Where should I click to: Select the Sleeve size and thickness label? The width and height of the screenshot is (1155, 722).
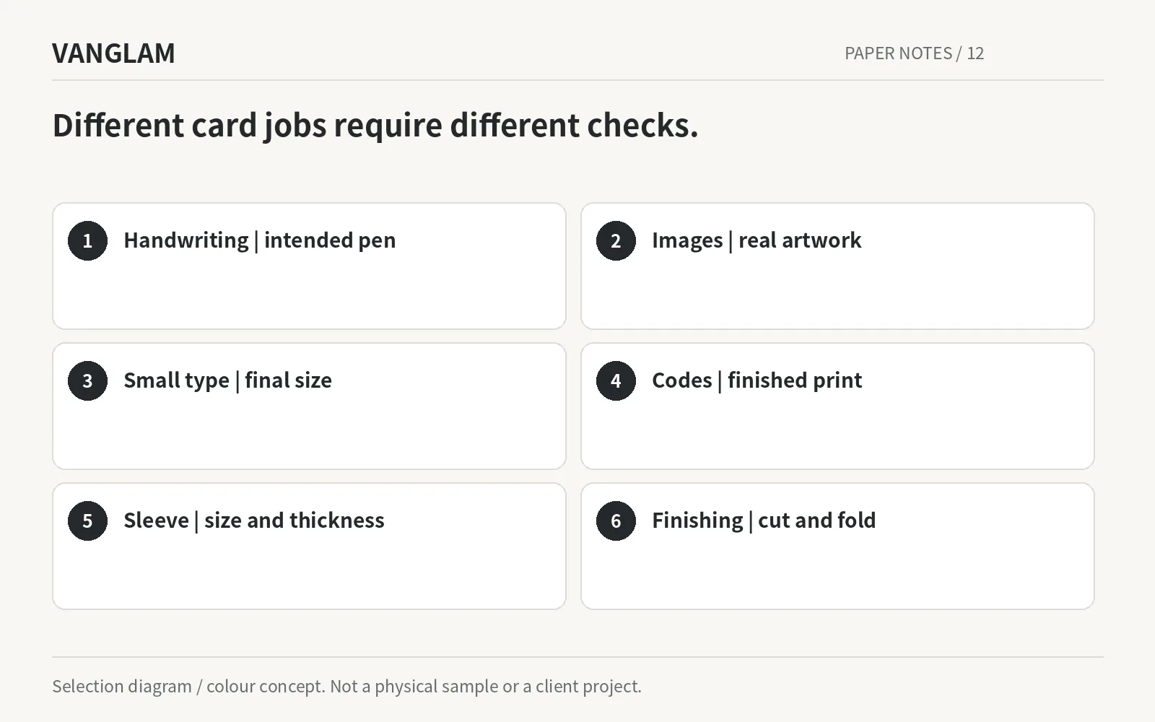tap(254, 521)
